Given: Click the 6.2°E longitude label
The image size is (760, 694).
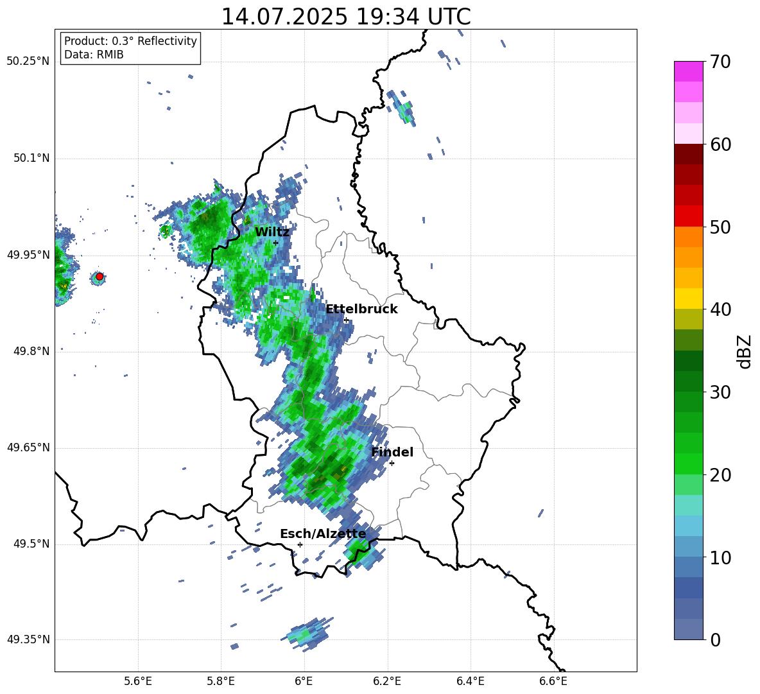Looking at the screenshot, I should pyautogui.click(x=387, y=682).
